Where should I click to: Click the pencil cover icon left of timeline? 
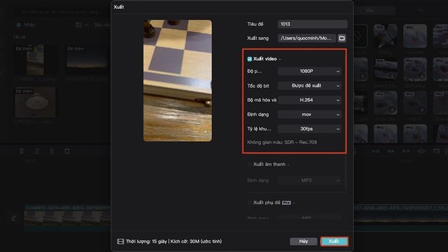point(13,218)
